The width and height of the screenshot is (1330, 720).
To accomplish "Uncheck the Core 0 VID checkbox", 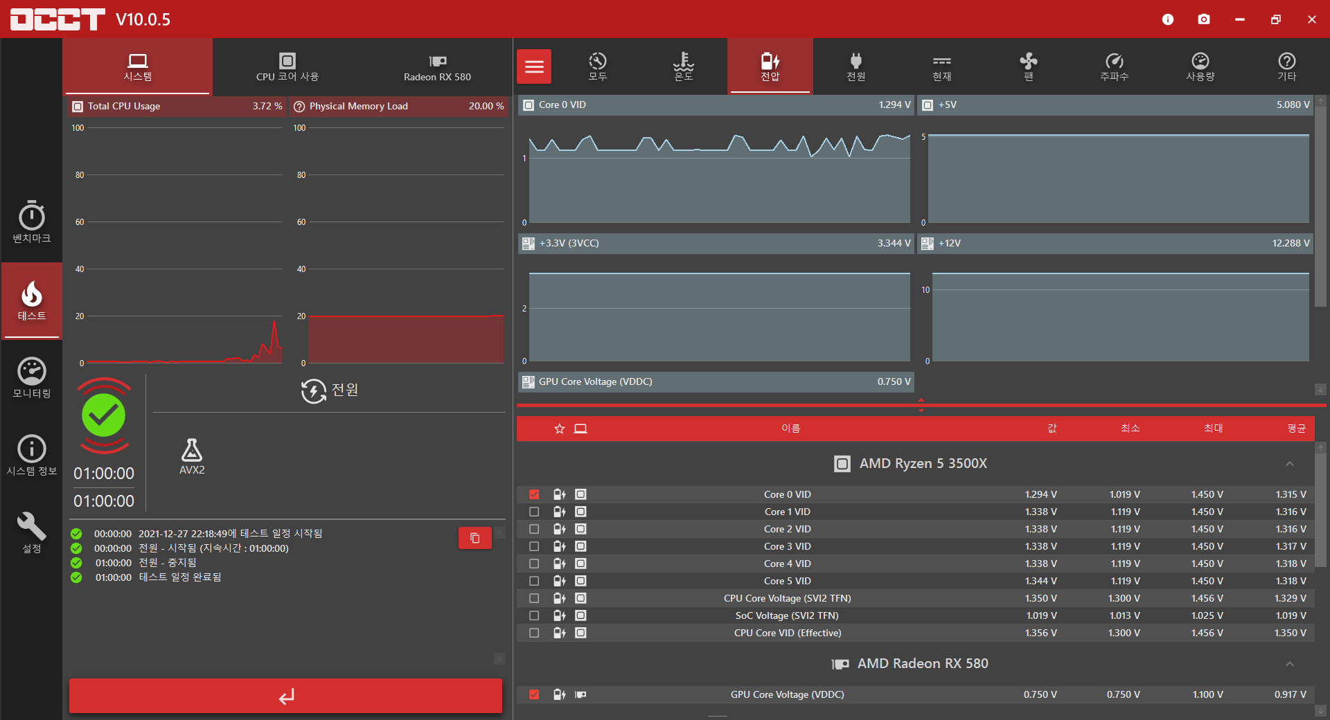I will (534, 494).
